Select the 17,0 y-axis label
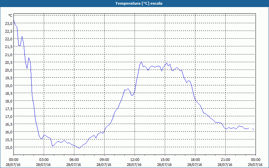Viewport: 269px width, 168px height. tap(9, 116)
